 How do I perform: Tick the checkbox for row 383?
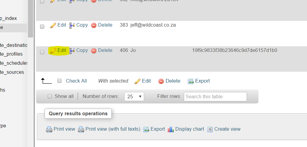tap(42, 27)
